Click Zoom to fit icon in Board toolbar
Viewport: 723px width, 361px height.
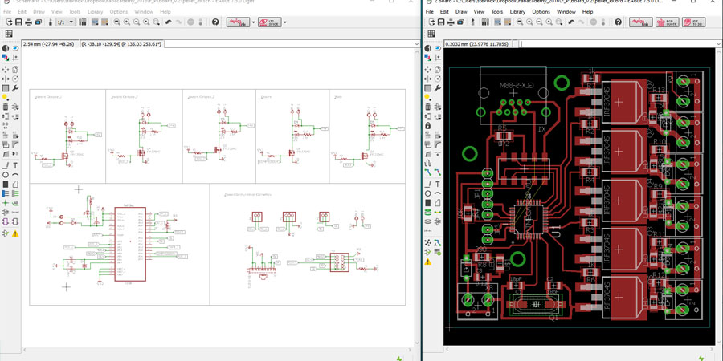pyautogui.click(x=520, y=22)
